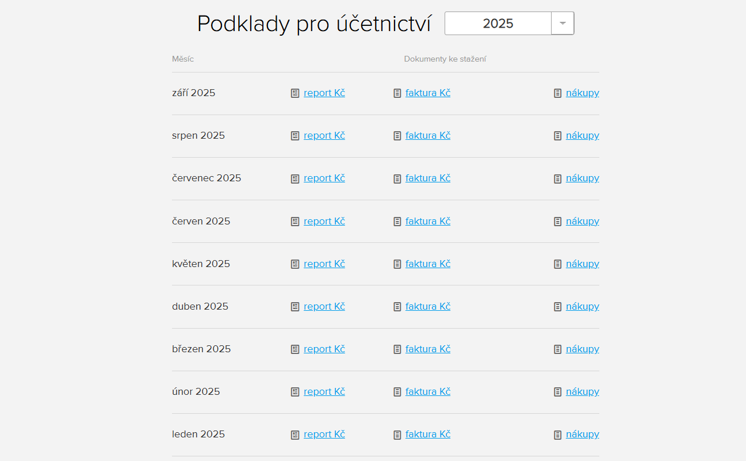Download the faktura Kč for červenec 2025
Image resolution: width=746 pixels, height=461 pixels.
(428, 178)
